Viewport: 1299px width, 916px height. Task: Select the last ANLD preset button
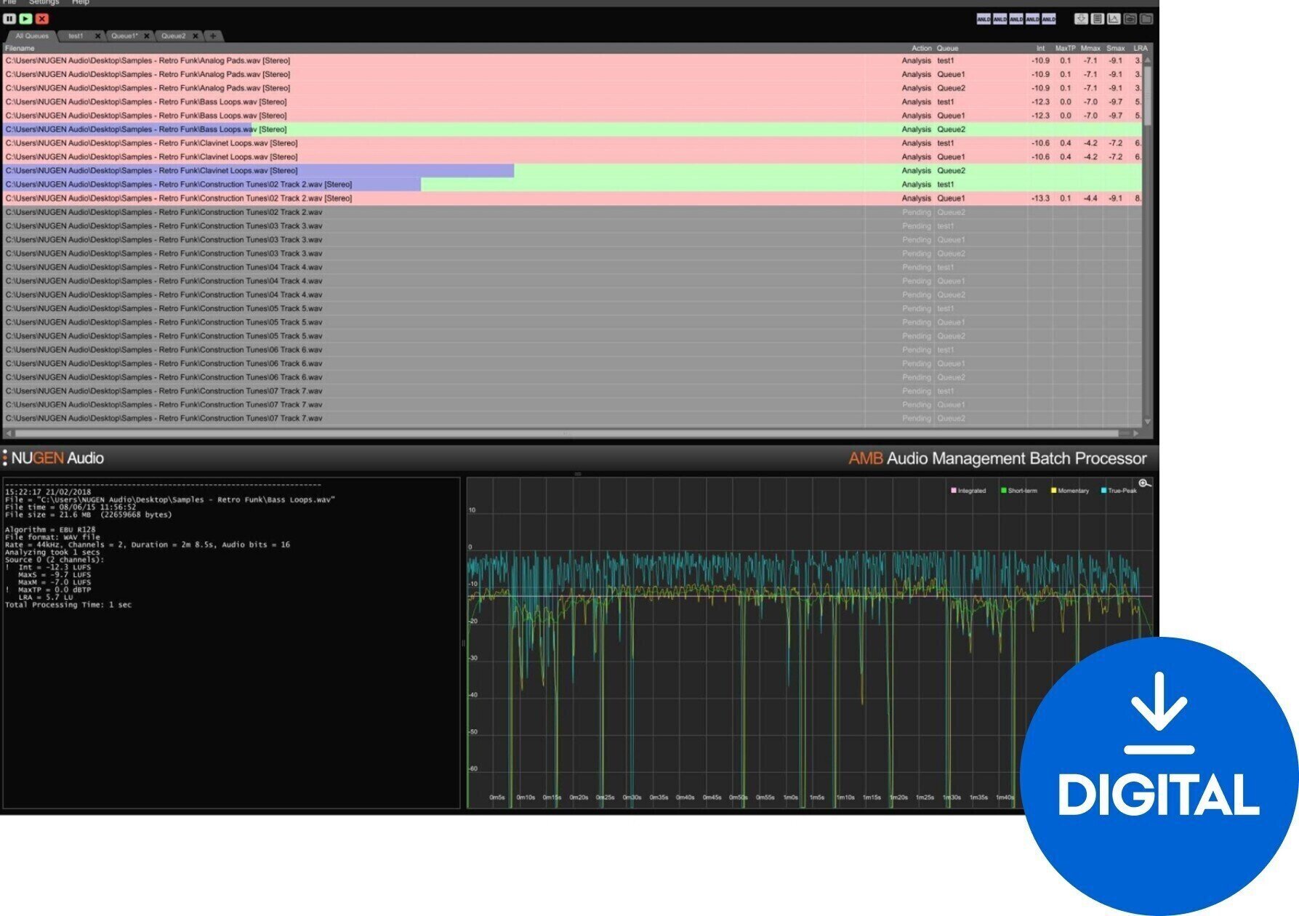coord(1049,19)
